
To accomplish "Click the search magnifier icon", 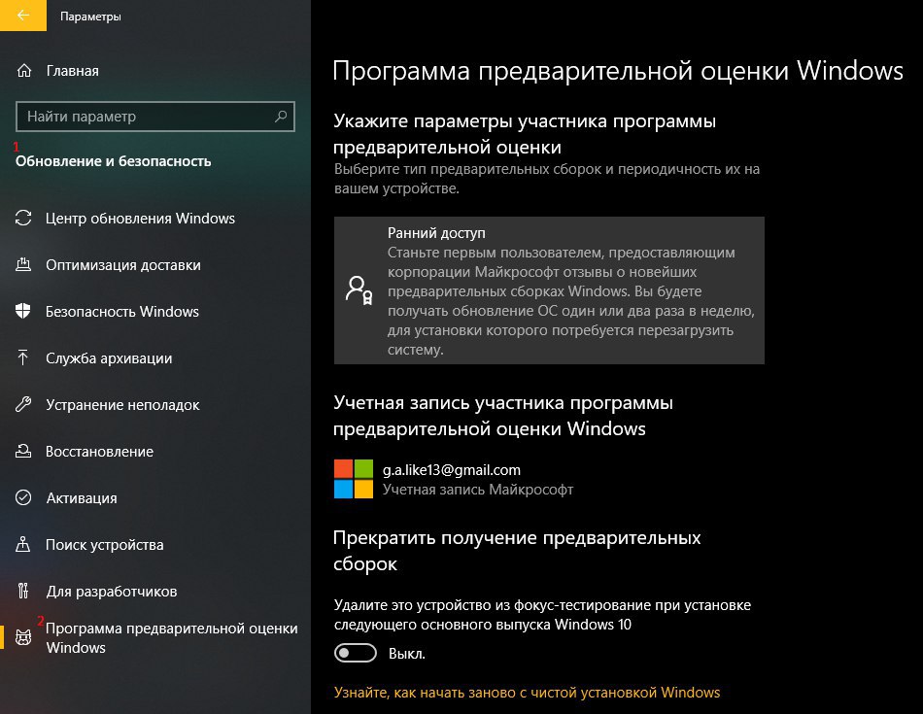I will tap(281, 117).
